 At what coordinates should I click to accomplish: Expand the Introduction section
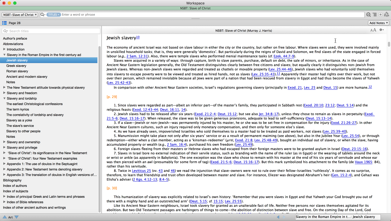point(4,49)
